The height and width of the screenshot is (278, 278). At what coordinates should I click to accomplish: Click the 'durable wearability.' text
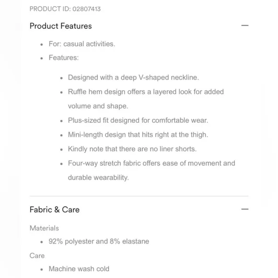pos(98,177)
